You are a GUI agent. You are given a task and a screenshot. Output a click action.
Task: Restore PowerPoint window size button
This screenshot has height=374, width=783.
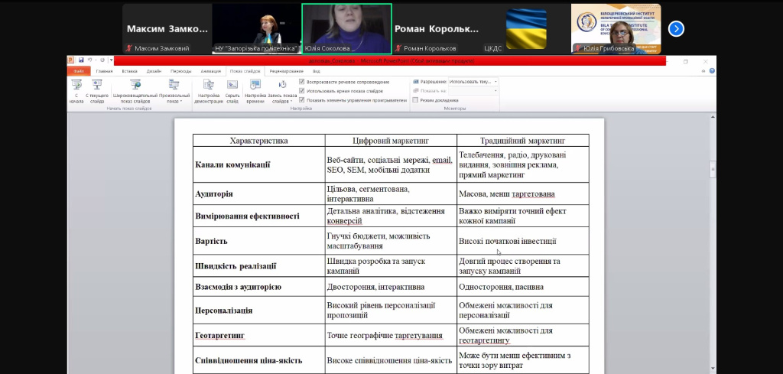click(x=686, y=61)
